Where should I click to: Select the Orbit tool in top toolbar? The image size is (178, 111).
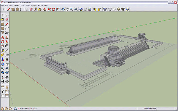(x=63, y=9)
